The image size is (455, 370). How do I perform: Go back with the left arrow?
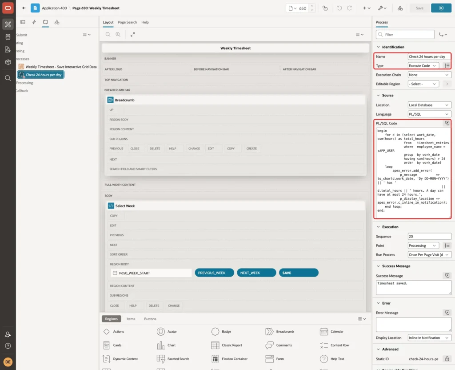point(24,8)
